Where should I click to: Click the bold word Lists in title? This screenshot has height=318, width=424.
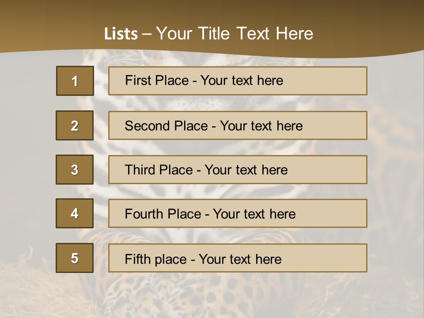[121, 34]
